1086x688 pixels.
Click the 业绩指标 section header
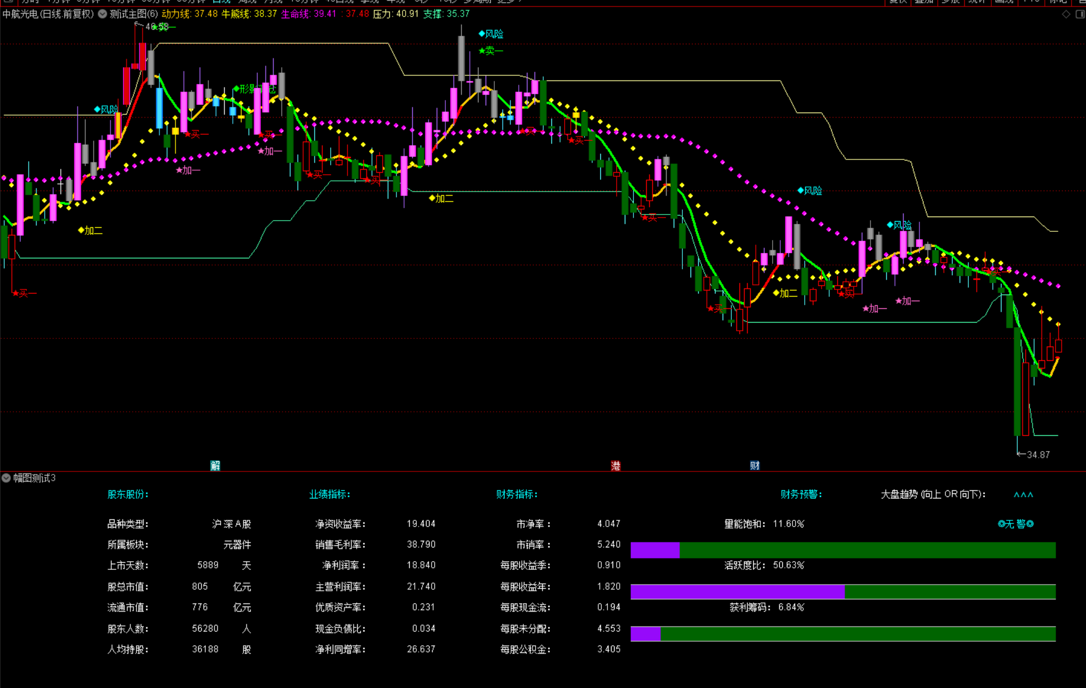[x=330, y=494]
